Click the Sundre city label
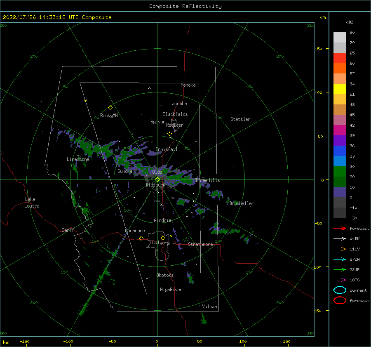 coord(125,171)
